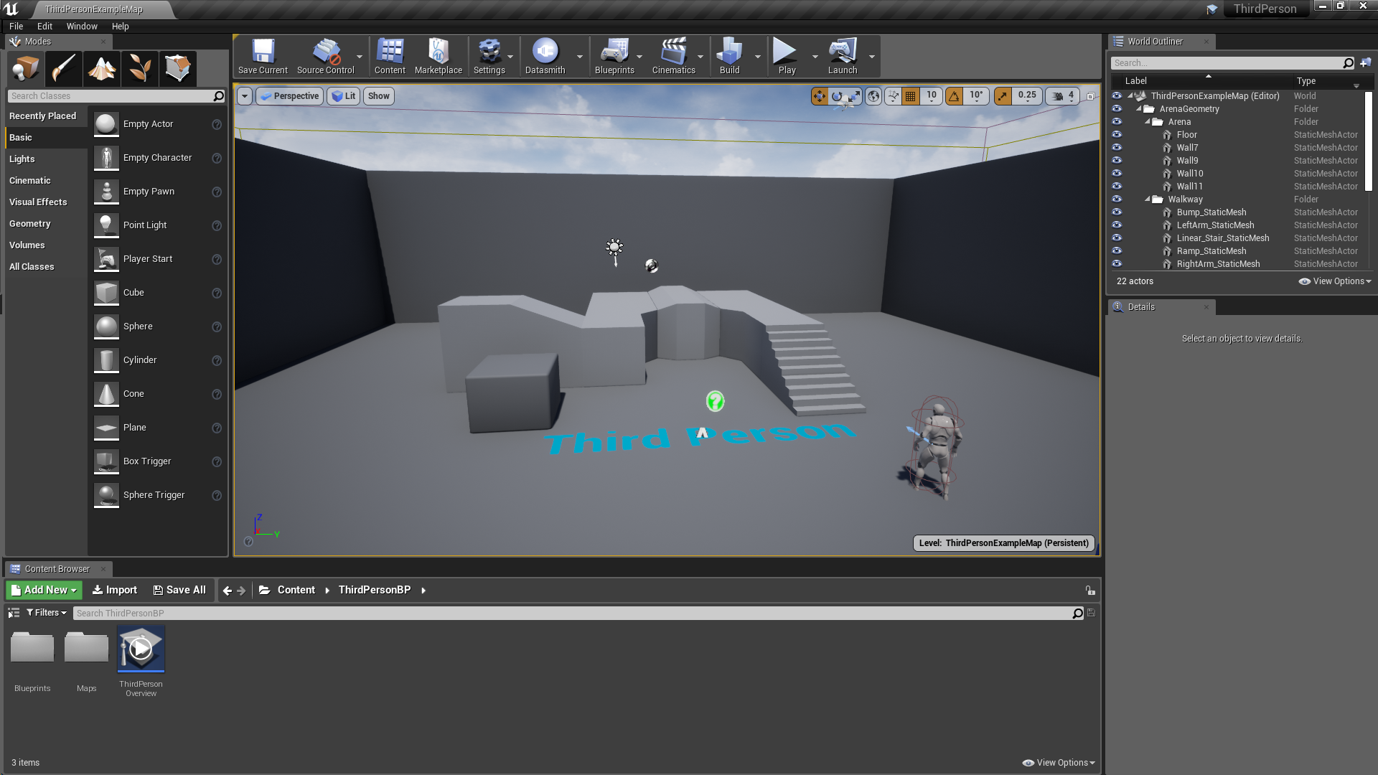The width and height of the screenshot is (1378, 775).
Task: Toggle visibility of Bump_StaticMesh
Action: point(1117,212)
